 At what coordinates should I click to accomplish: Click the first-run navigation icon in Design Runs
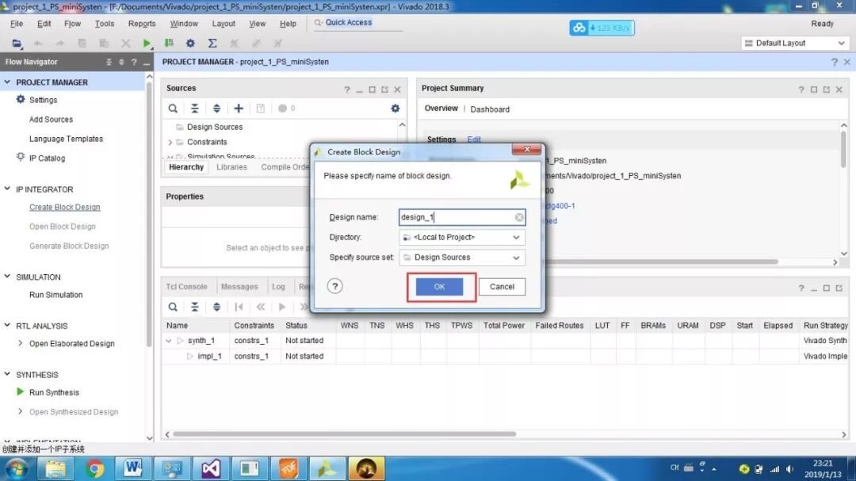tap(239, 307)
